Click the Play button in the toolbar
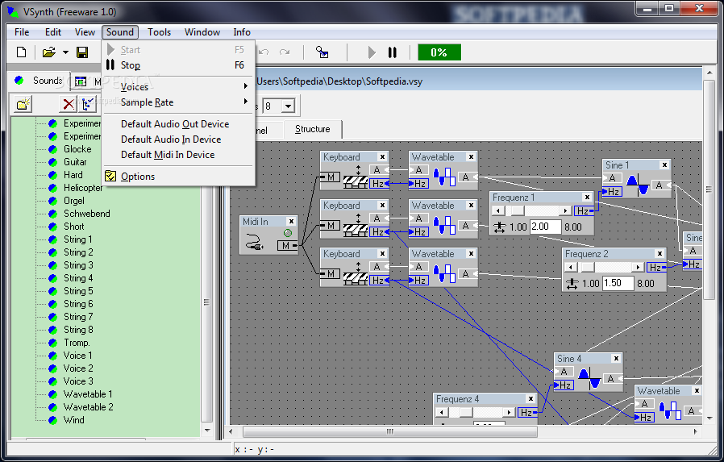This screenshot has height=462, width=724. (372, 52)
